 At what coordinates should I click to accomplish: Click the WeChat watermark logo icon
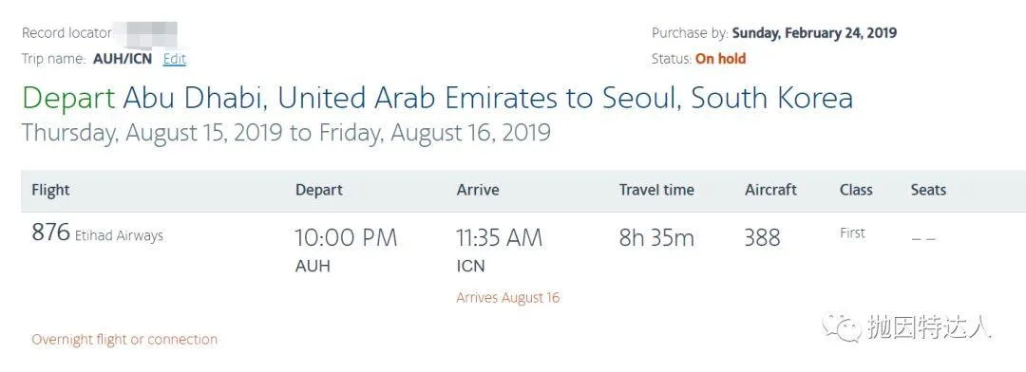[x=842, y=326]
